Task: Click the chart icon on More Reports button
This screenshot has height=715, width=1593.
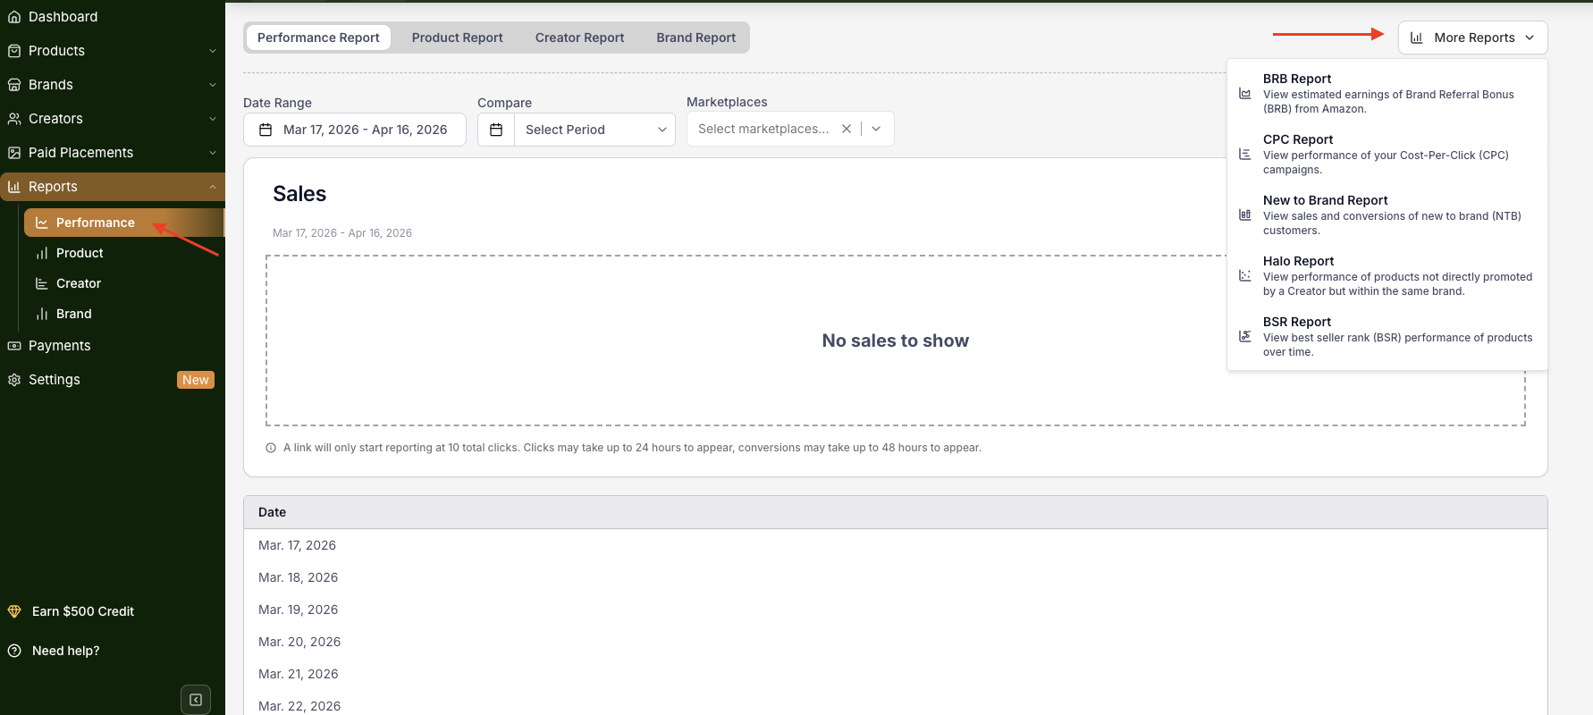Action: tap(1417, 38)
